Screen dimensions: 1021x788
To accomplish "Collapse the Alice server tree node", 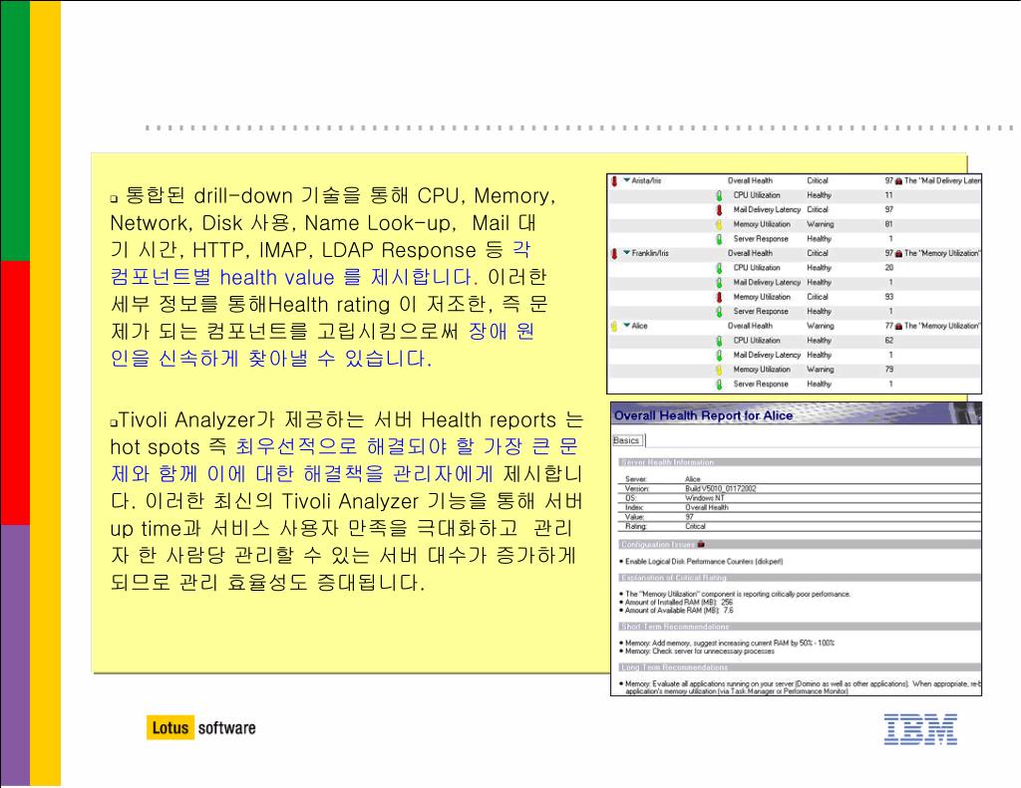I will click(x=626, y=326).
